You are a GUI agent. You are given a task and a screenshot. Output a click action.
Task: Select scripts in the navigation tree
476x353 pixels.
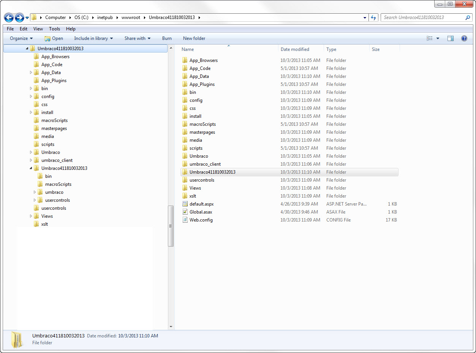coord(48,144)
